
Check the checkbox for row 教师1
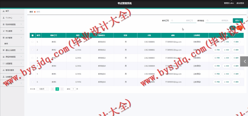[x=32, y=42]
